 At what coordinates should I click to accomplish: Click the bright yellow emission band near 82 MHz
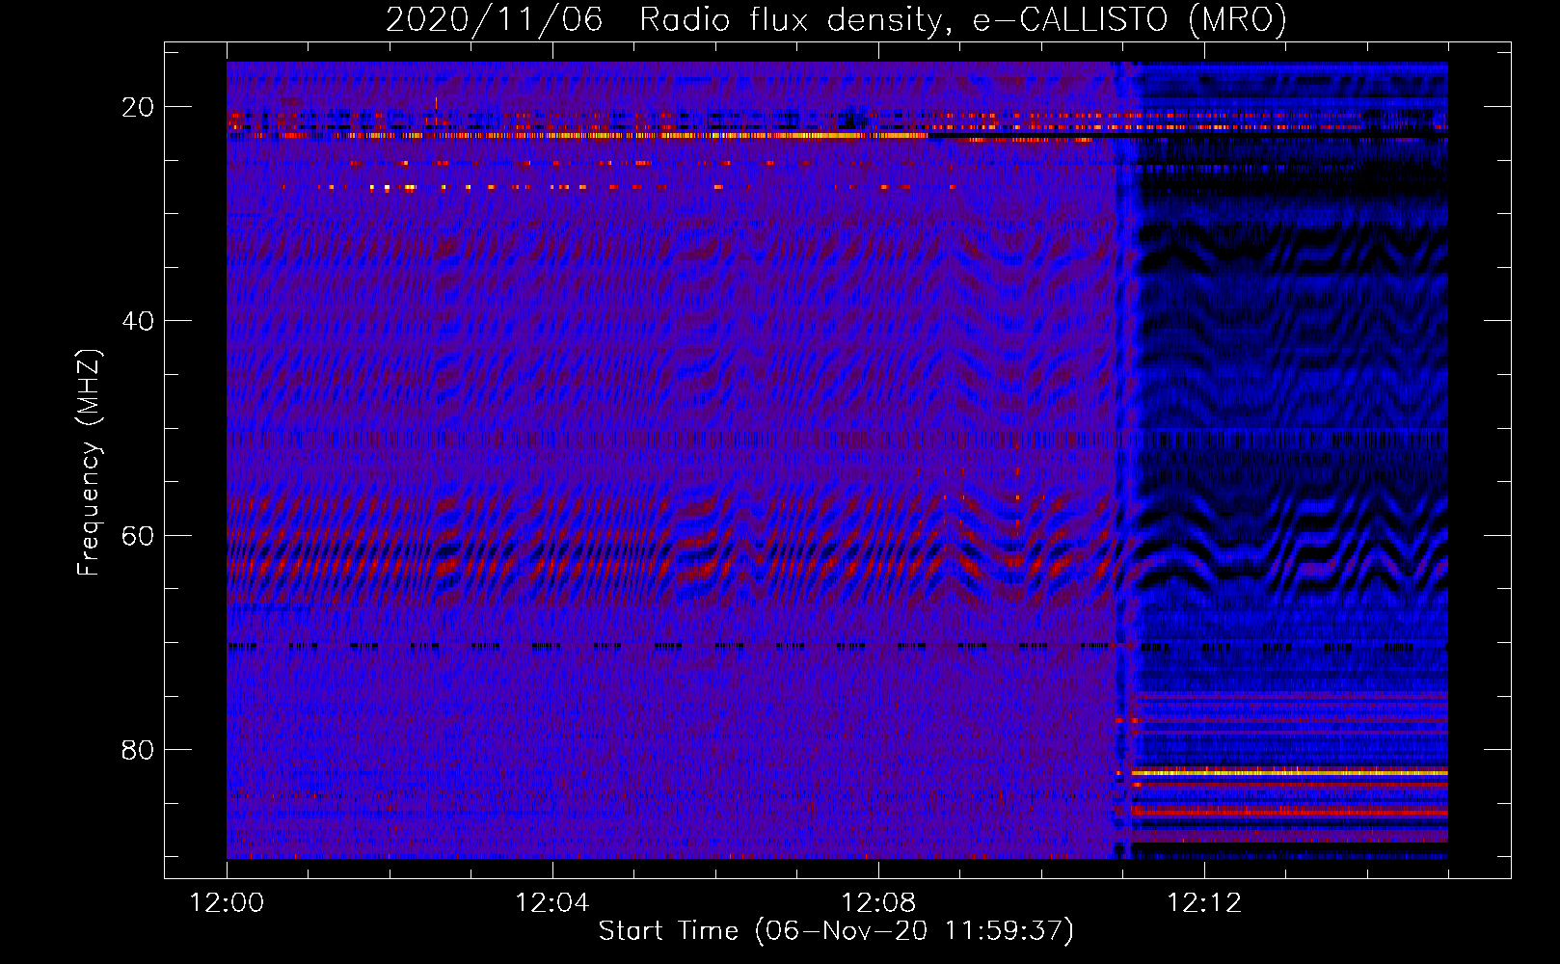pyautogui.click(x=1290, y=773)
